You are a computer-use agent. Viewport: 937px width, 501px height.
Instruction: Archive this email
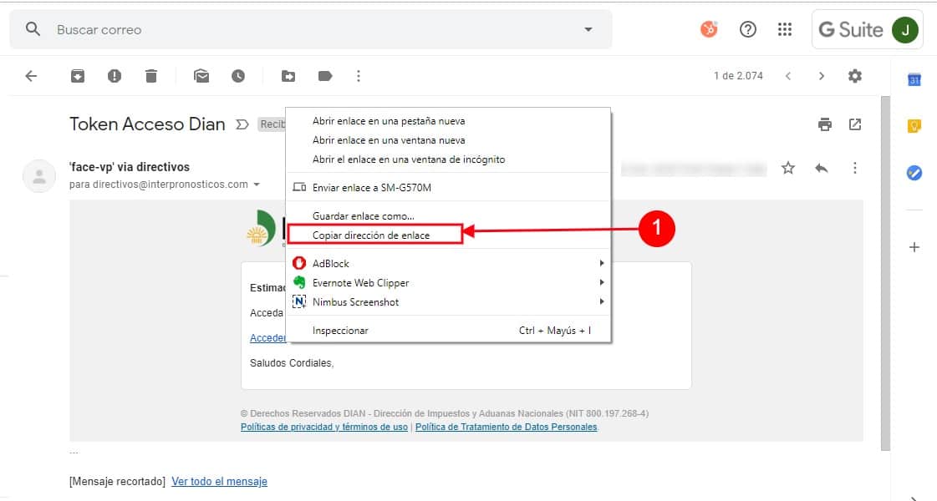click(77, 76)
